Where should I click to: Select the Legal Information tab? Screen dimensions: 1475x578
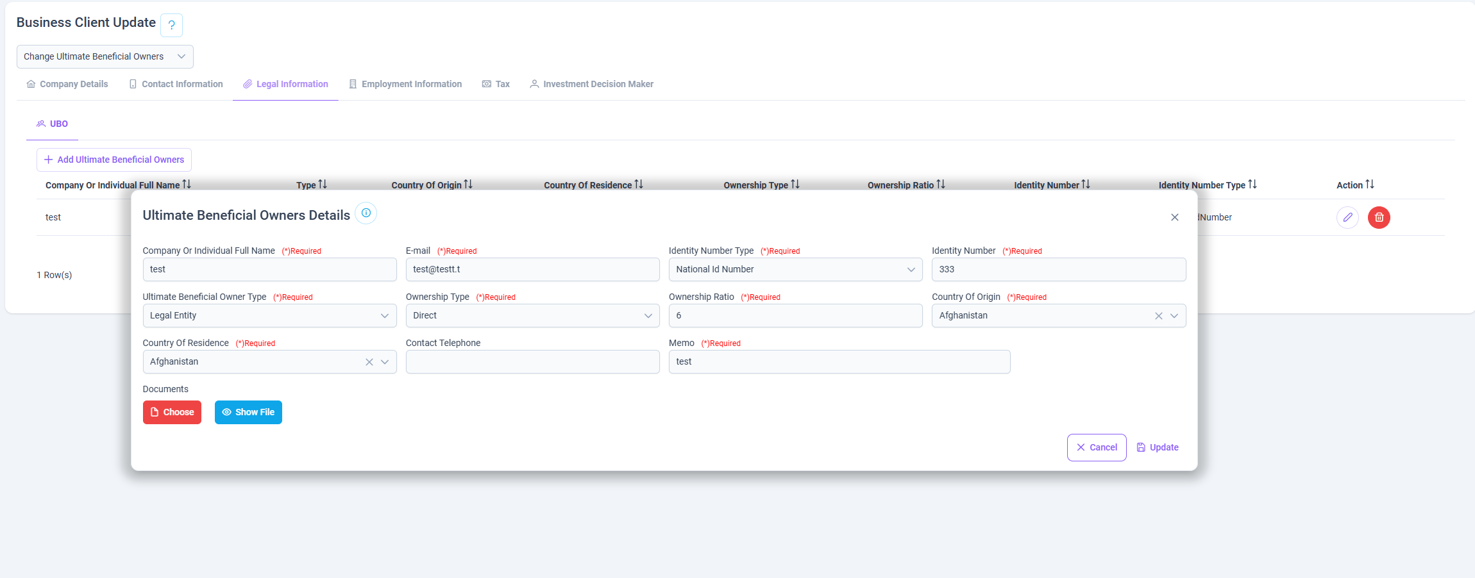pyautogui.click(x=285, y=84)
